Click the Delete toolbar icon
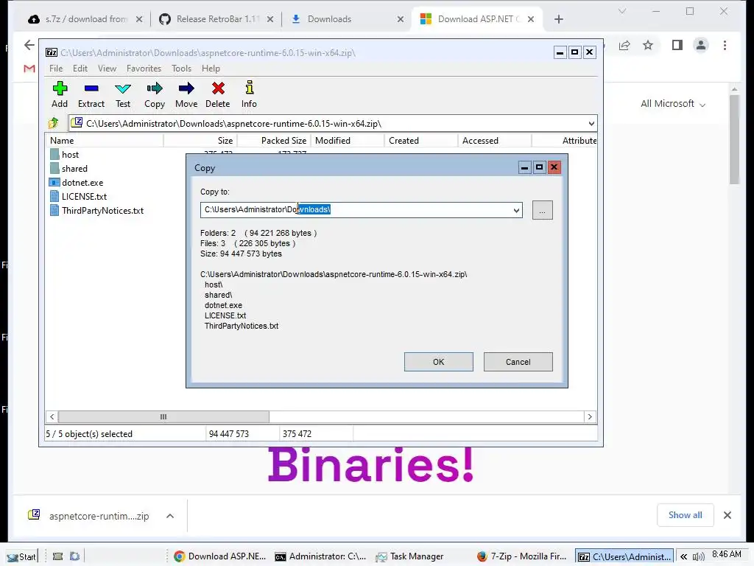 218,94
